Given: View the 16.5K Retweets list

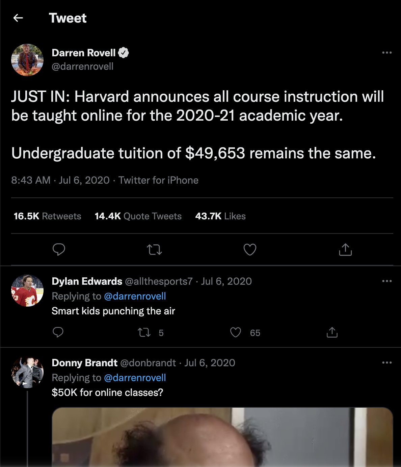Looking at the screenshot, I should 47,216.
